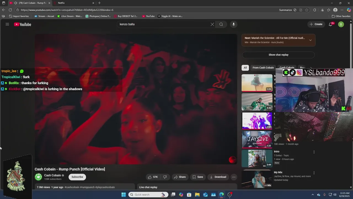Select From Cash Cobain chip
The image size is (353, 199).
263,68
